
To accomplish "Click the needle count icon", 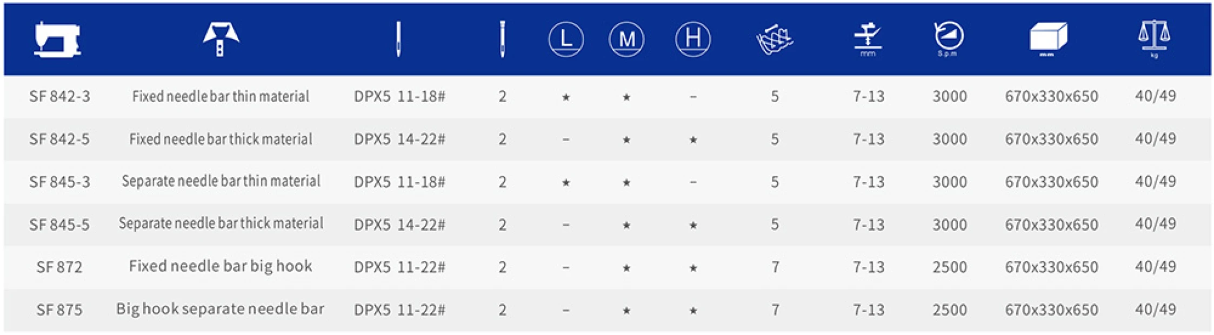I will pos(502,39).
